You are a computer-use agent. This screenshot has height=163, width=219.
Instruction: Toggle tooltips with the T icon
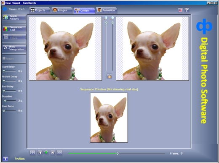pos(5,159)
